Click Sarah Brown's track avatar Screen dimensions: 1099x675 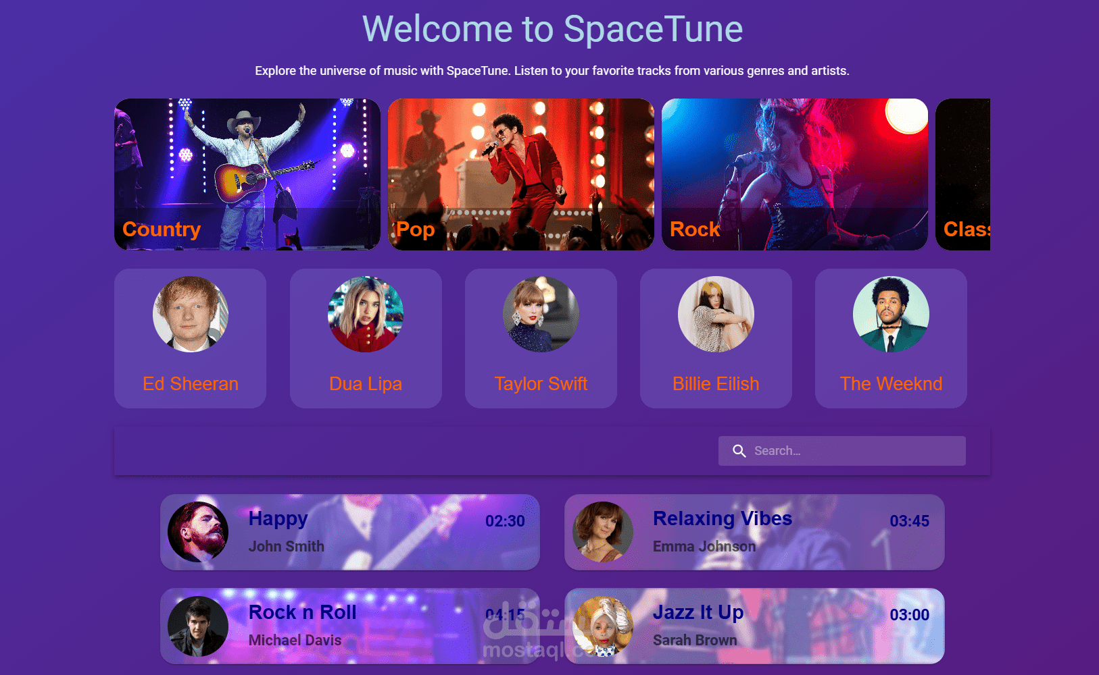coord(603,626)
